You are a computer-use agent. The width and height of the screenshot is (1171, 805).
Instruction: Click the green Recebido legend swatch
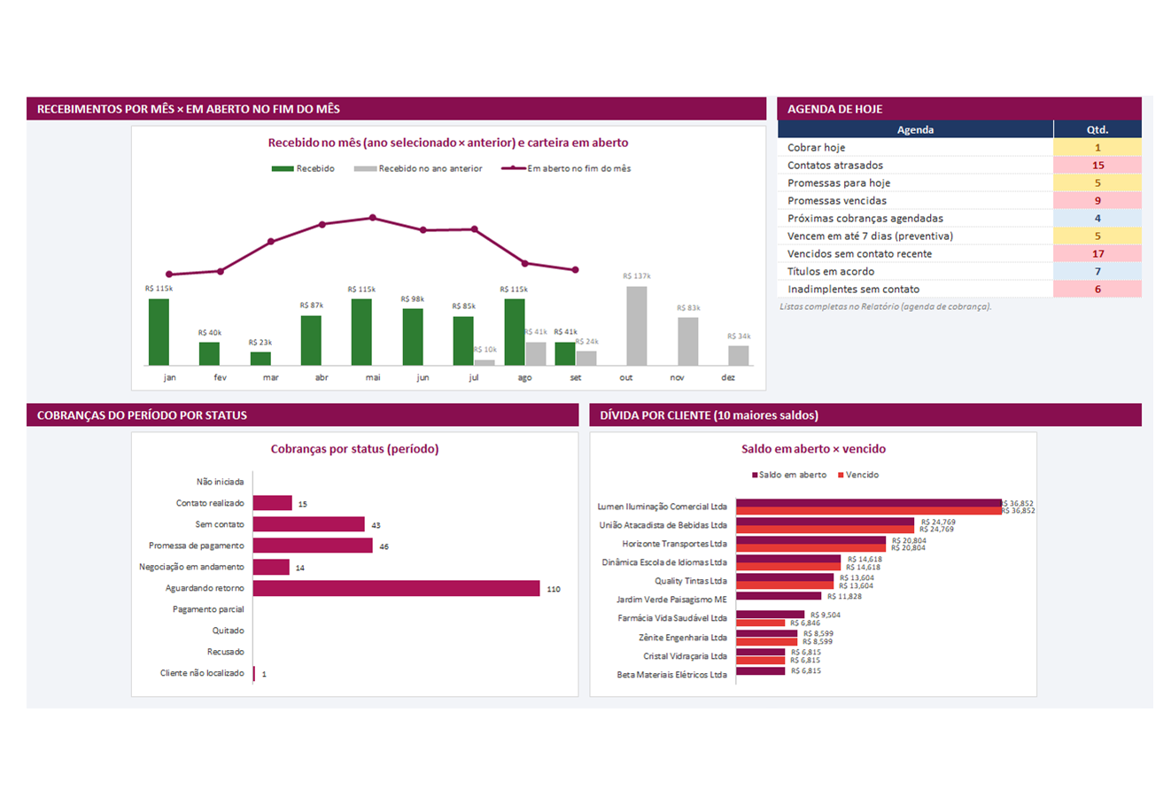283,168
